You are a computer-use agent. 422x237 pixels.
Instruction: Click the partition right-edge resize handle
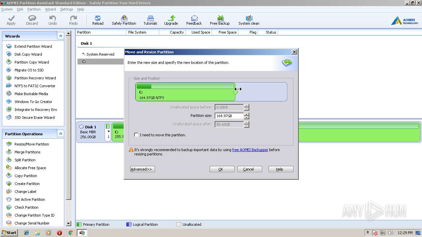[x=235, y=92]
